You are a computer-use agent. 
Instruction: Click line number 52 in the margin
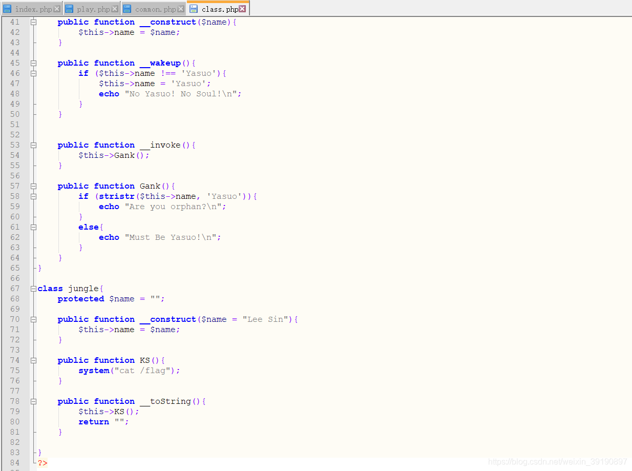[x=15, y=135]
